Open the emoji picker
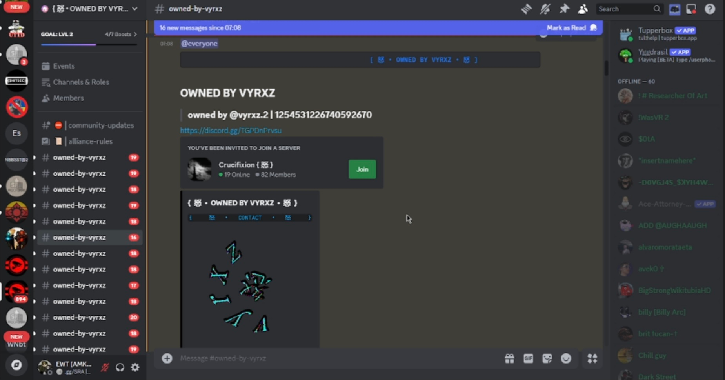The height and width of the screenshot is (380, 725). 566,358
